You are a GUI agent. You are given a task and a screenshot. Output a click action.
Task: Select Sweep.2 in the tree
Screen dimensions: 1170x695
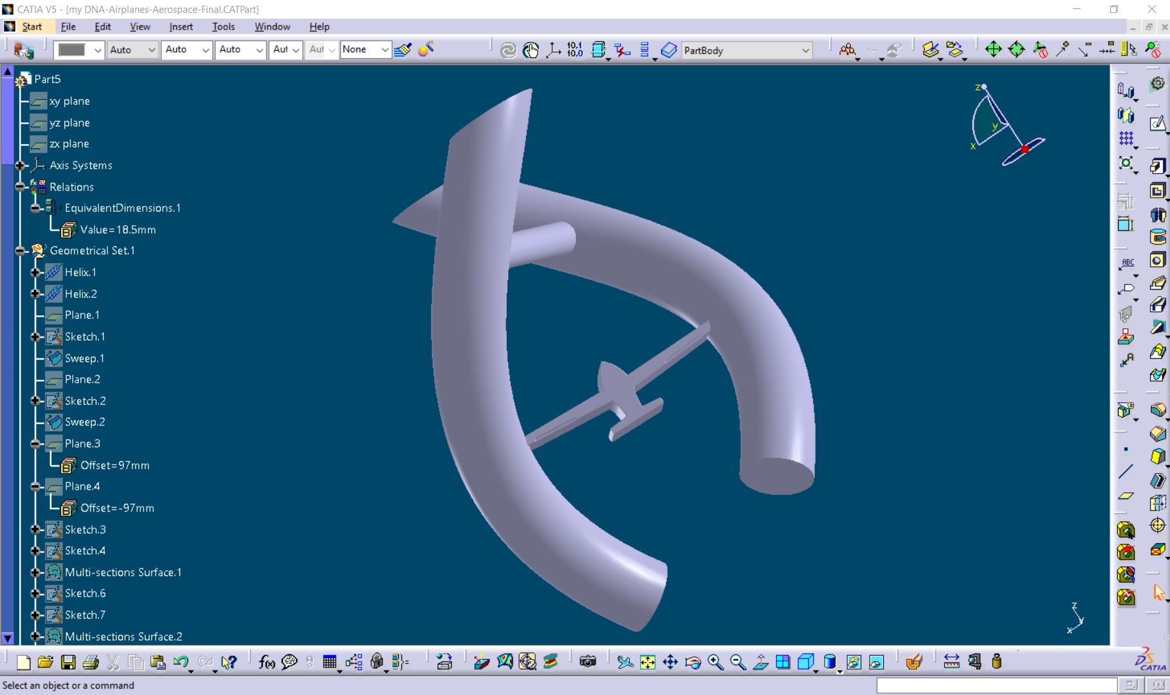coord(85,422)
